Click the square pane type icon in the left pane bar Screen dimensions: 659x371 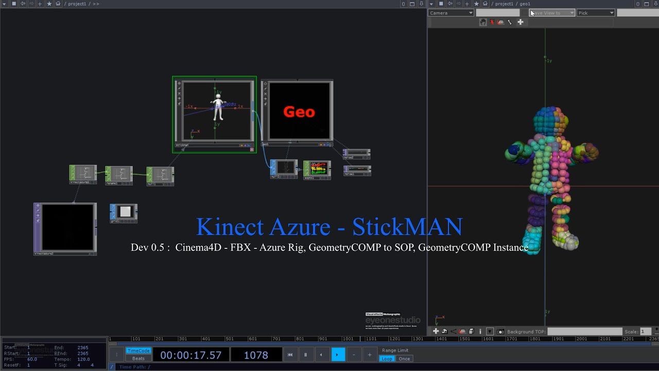(x=14, y=4)
